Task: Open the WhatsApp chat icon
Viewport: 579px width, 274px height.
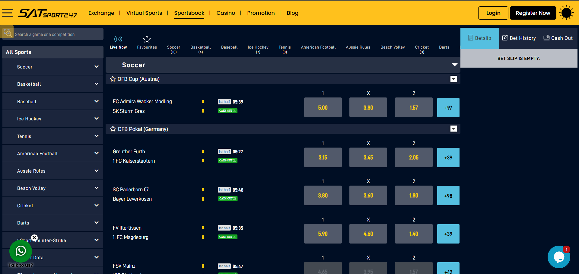Action: coord(21,251)
